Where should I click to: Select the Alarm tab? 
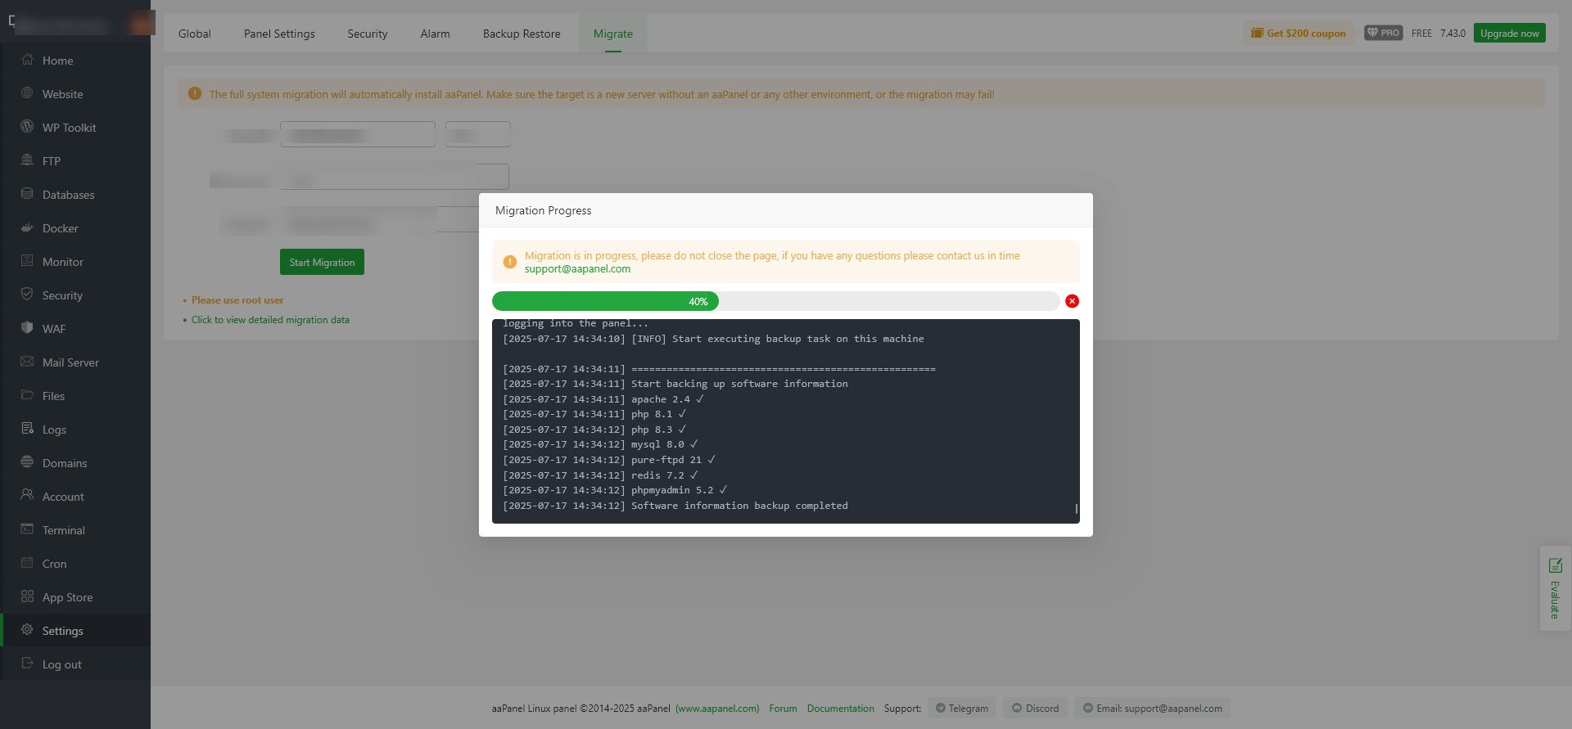pos(435,34)
